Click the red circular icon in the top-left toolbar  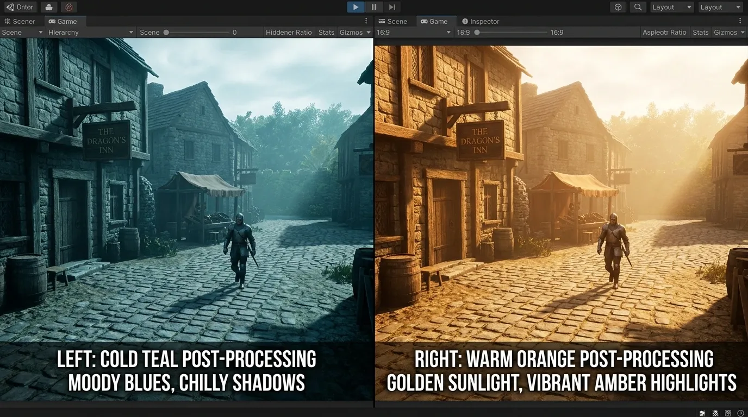point(68,7)
